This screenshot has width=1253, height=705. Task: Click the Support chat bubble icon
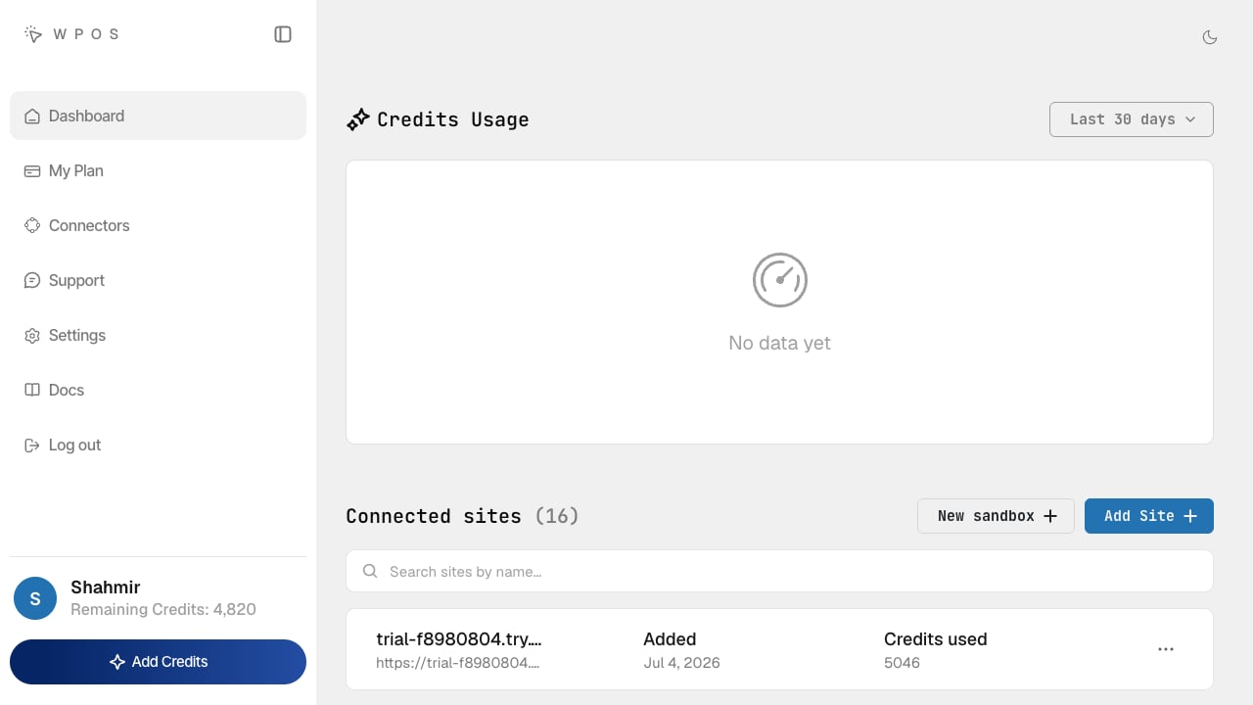(31, 280)
